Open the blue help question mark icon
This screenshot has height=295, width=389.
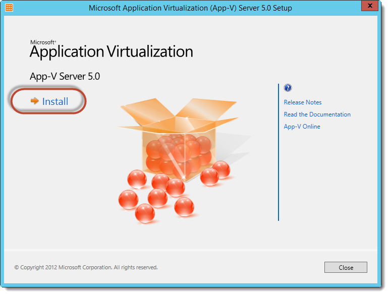coord(288,88)
